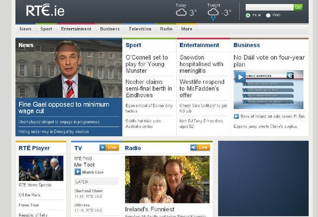The image size is (318, 217).
Task: Open the Sport navigation tab
Action: 46,29
